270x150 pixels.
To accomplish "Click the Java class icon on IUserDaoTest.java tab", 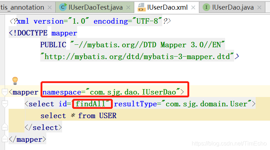I will coord(63,7).
